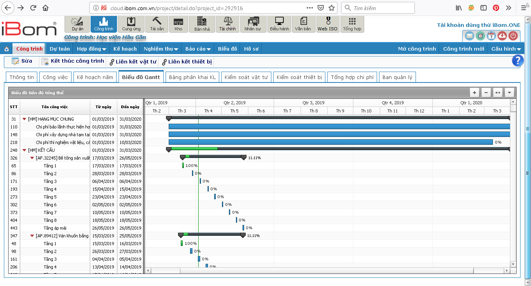This screenshot has height=286, width=531.
Task: Open the Tài sản module icon
Action: (157, 24)
